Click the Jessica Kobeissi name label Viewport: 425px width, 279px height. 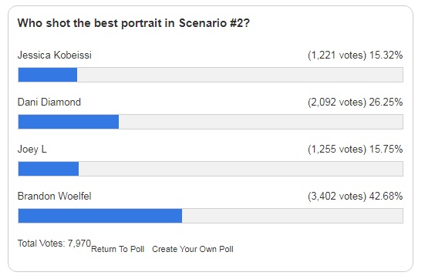coord(55,55)
